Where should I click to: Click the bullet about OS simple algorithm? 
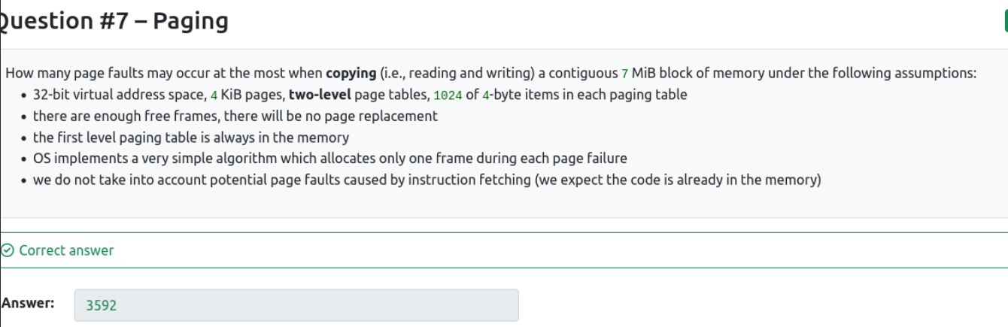pyautogui.click(x=330, y=159)
